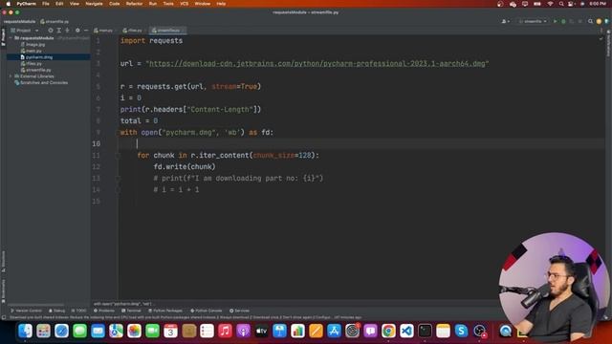Screen dimensions: 612x344
Task: Click the Wi-Fi icon in macOS menu bar
Action: (550, 4)
